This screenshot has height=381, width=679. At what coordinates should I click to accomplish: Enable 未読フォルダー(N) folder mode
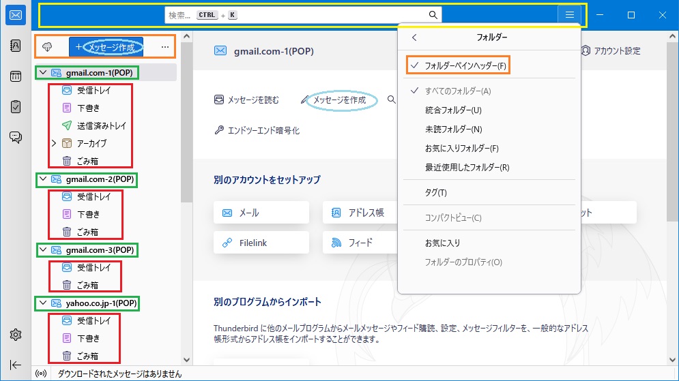pos(453,129)
